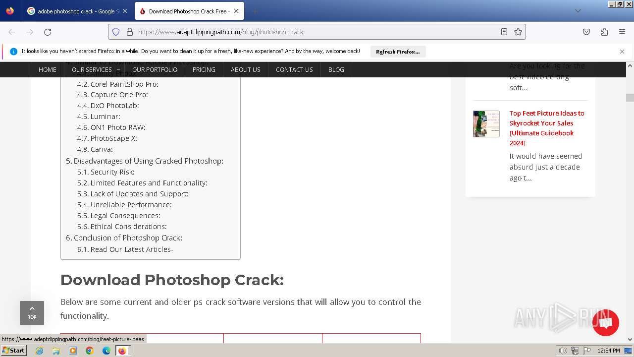
Task: Click the volume speaker tray icon
Action: 563,351
